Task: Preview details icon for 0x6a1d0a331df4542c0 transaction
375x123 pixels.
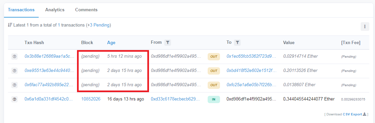Action: tap(14, 99)
